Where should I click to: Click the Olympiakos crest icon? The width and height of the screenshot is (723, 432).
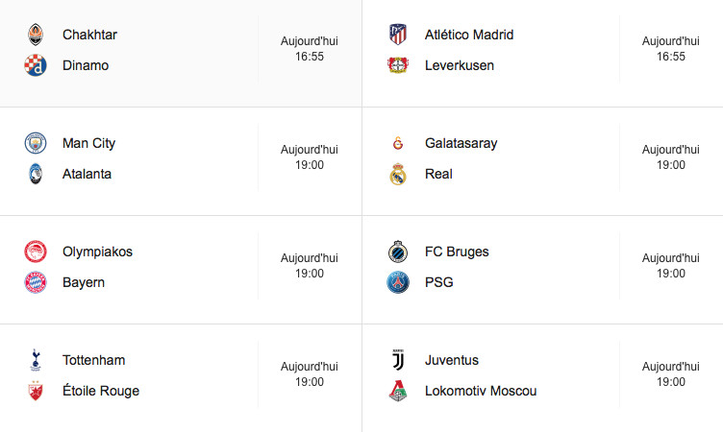[36, 252]
